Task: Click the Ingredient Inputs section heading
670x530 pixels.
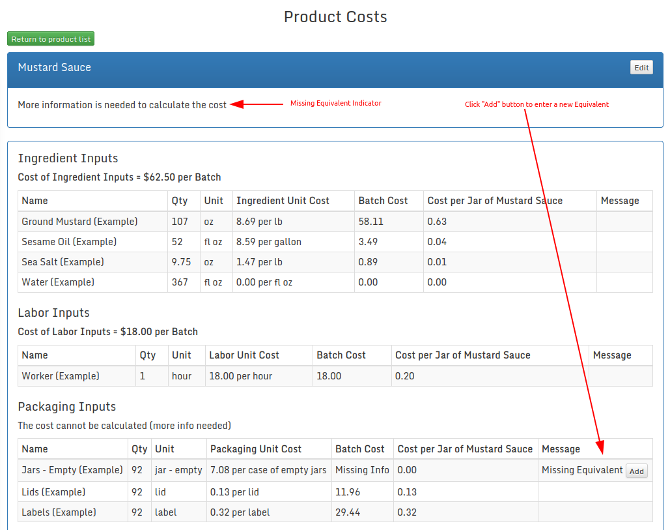Action: 68,158
